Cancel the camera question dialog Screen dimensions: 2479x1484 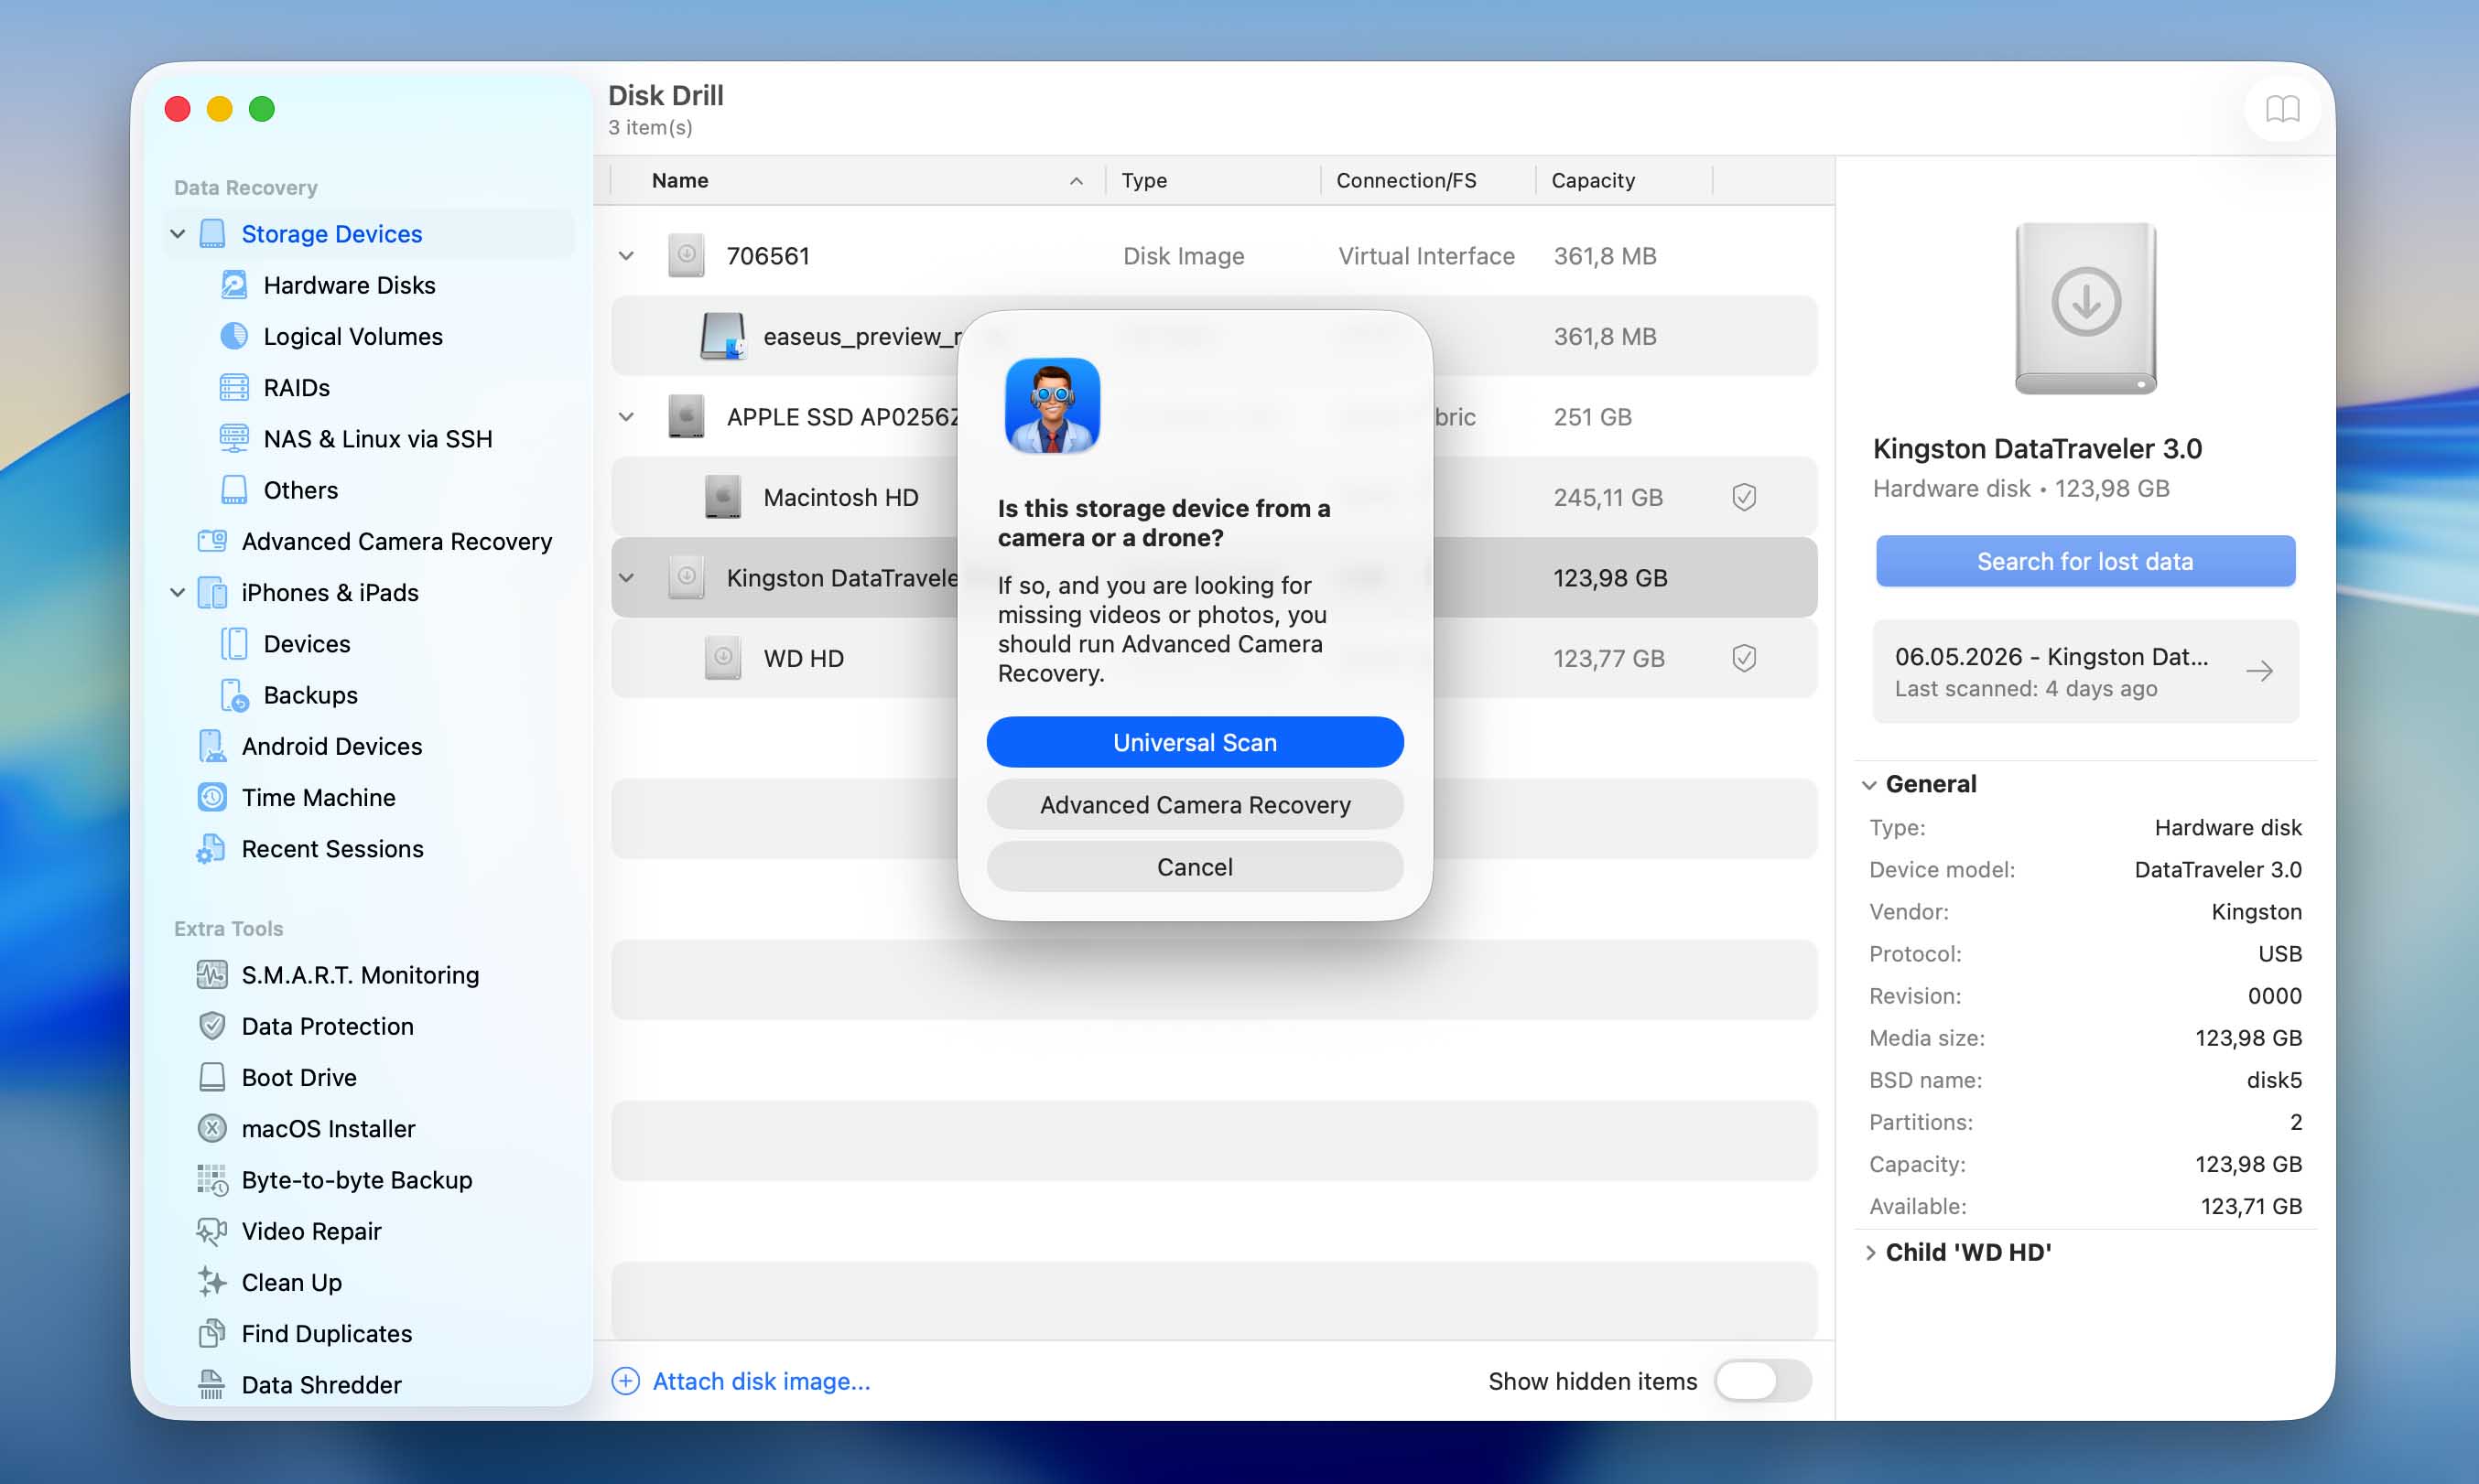pyautogui.click(x=1195, y=867)
